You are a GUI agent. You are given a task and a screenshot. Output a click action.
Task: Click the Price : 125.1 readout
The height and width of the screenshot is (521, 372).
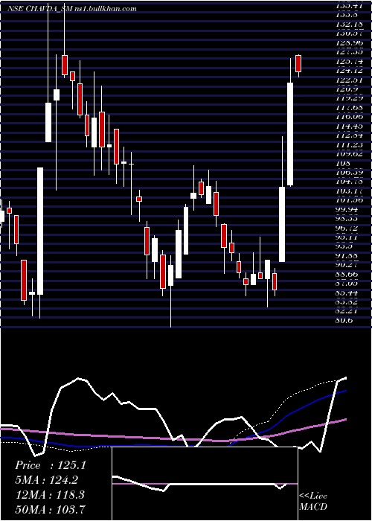[51, 465]
